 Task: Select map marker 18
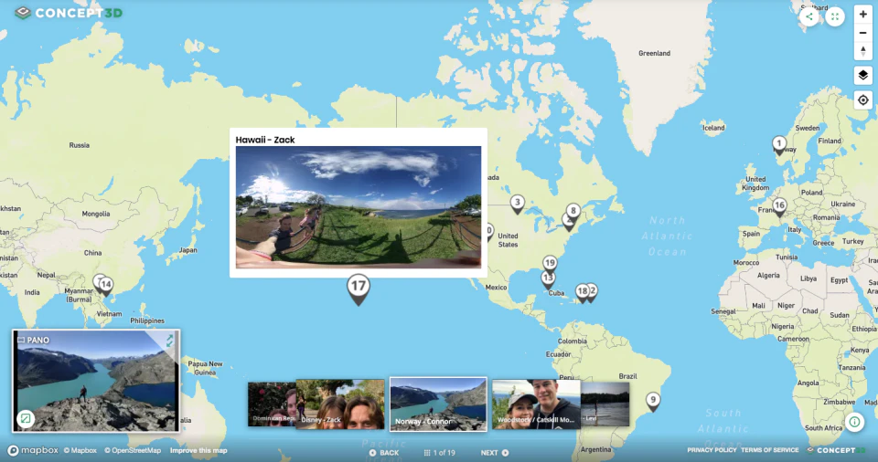pyautogui.click(x=583, y=292)
